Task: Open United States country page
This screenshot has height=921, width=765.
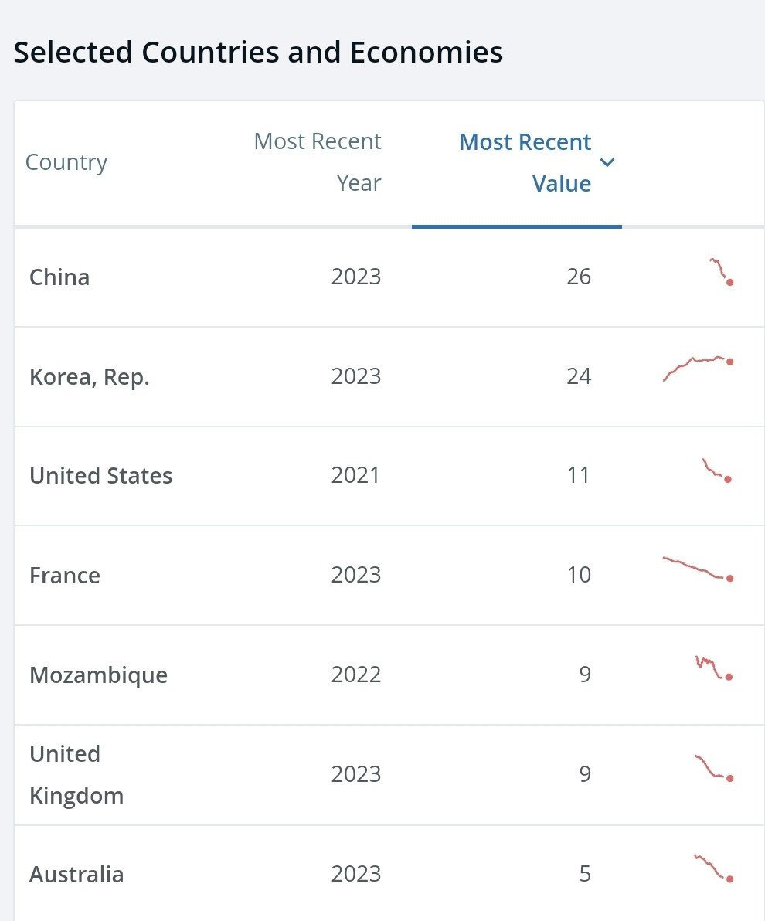Action: pos(100,475)
